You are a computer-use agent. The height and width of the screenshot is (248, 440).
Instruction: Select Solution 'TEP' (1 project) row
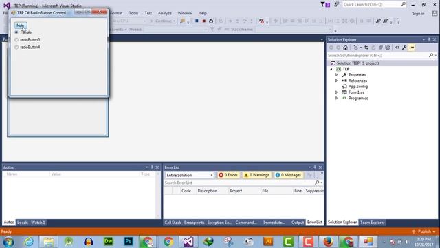coord(382,63)
